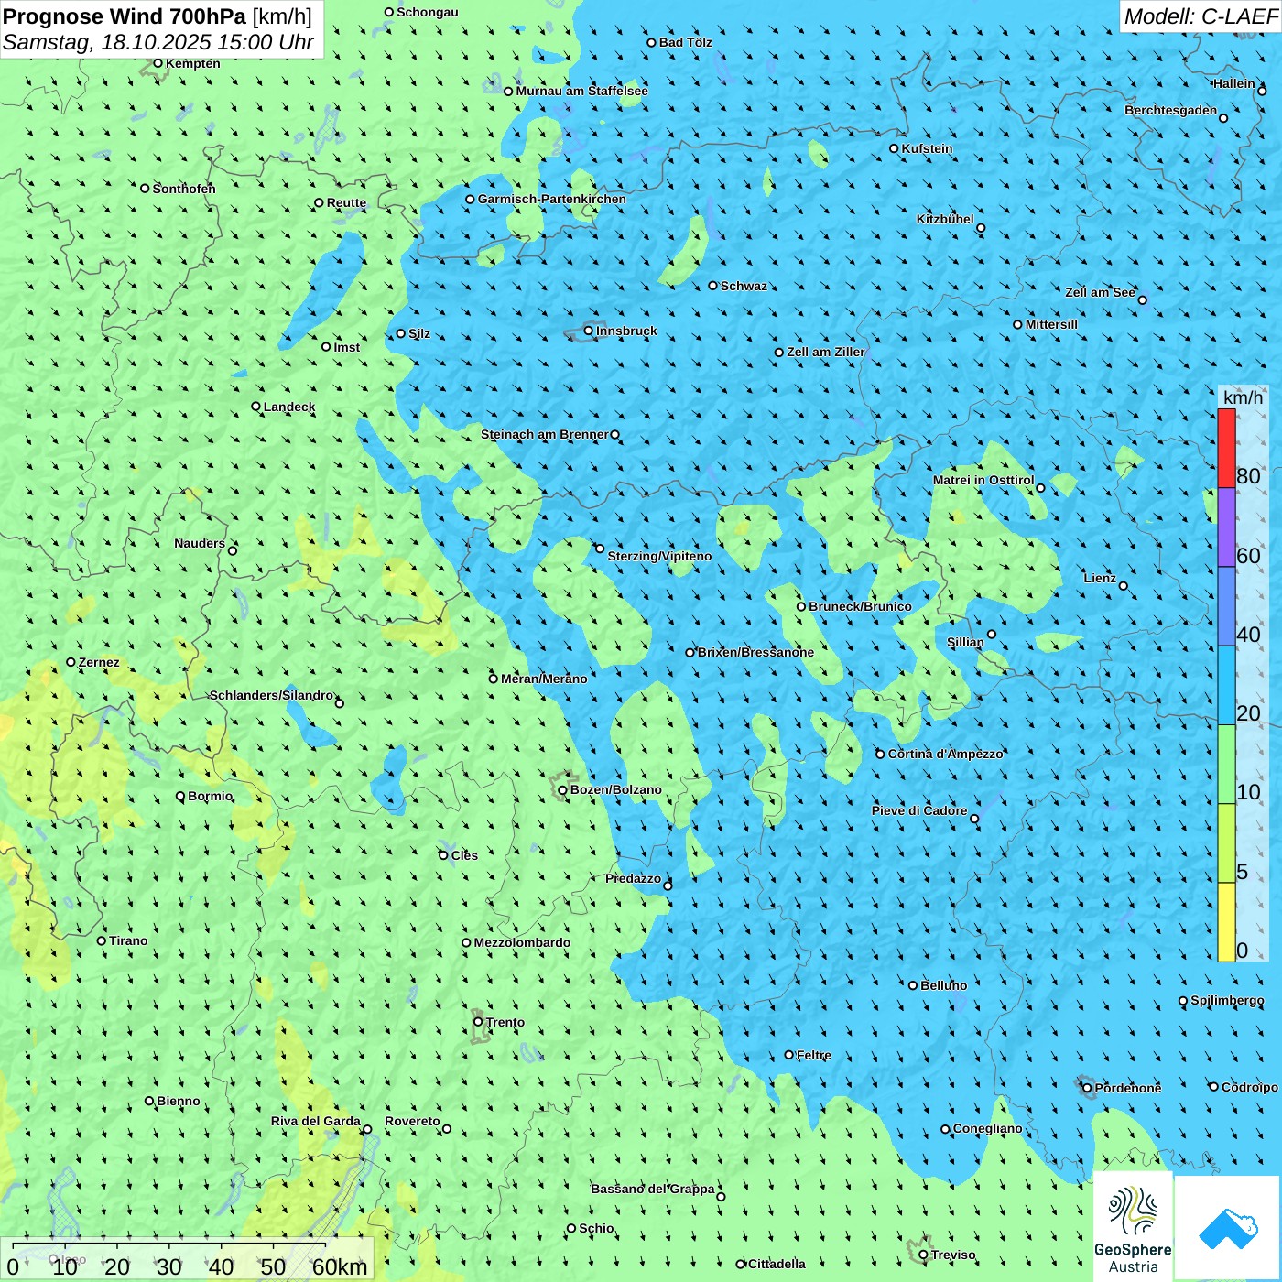1282x1282 pixels.
Task: Click the Treviso label
Action: pyautogui.click(x=953, y=1255)
